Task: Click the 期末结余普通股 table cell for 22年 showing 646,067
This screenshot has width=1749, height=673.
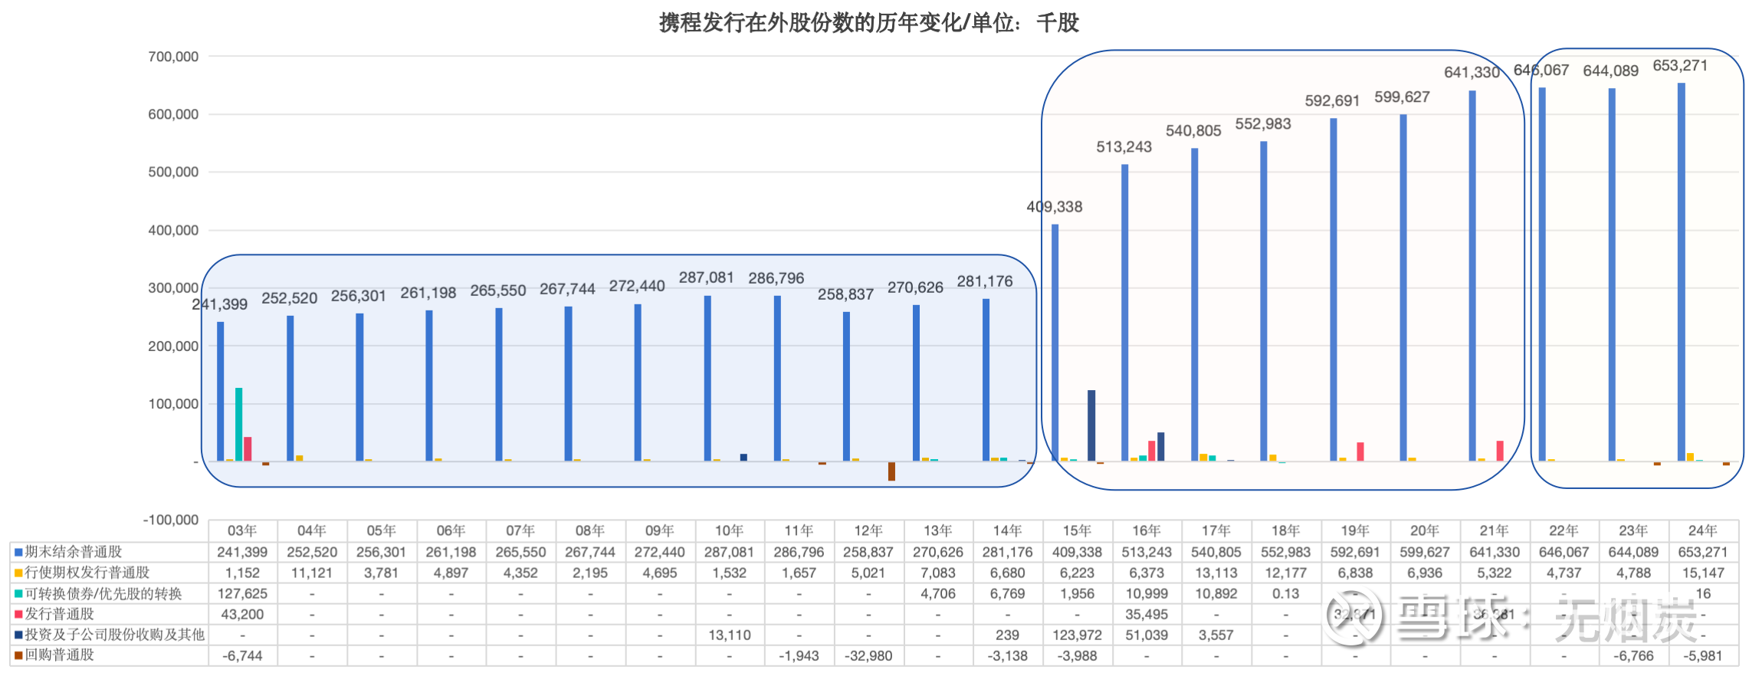Action: [x=1564, y=552]
